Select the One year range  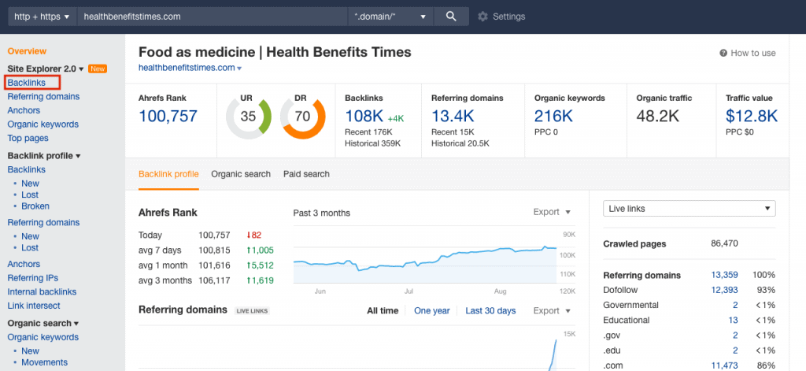pyautogui.click(x=432, y=311)
